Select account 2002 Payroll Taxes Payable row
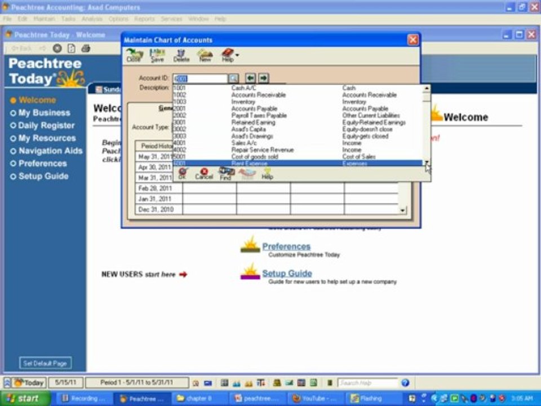541x406 pixels. pos(298,115)
